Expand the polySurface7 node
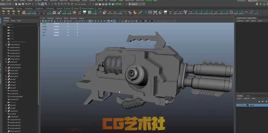 (x=6, y=59)
